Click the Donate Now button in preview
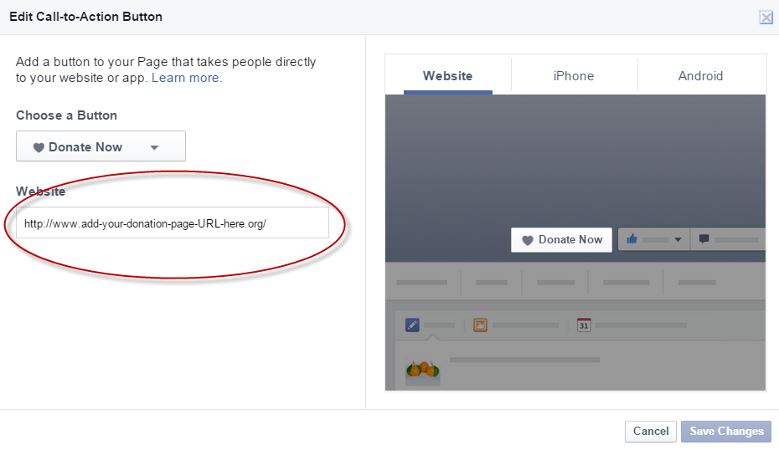779x450 pixels. (561, 239)
